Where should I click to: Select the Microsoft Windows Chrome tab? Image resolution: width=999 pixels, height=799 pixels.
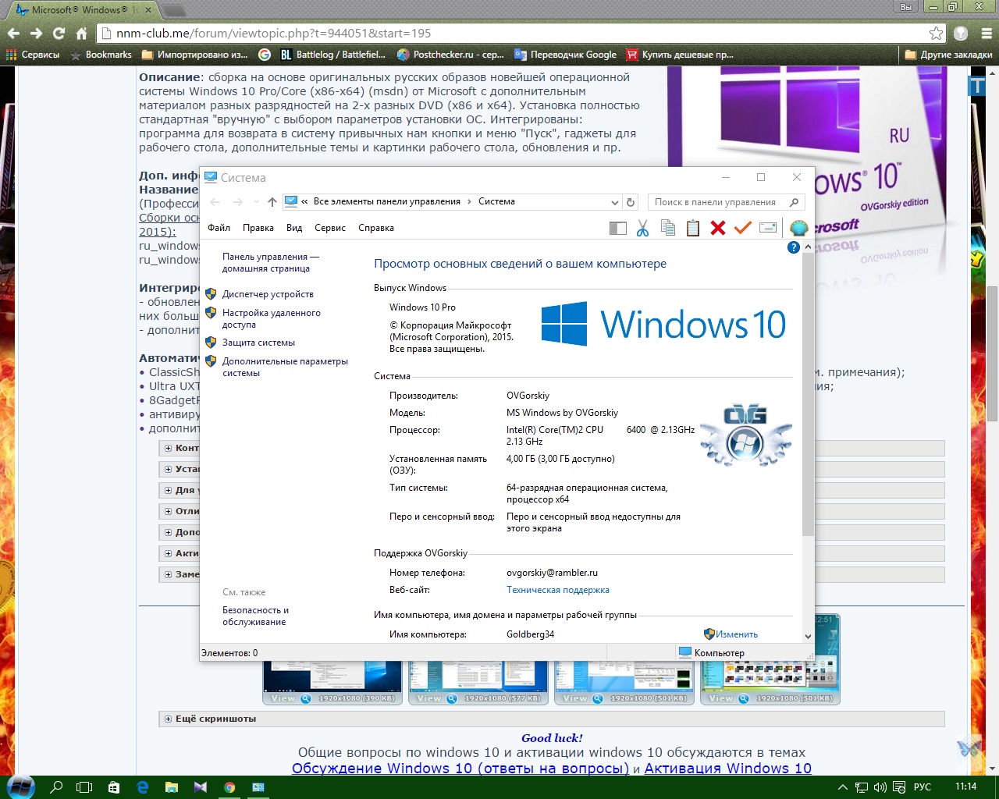84,10
